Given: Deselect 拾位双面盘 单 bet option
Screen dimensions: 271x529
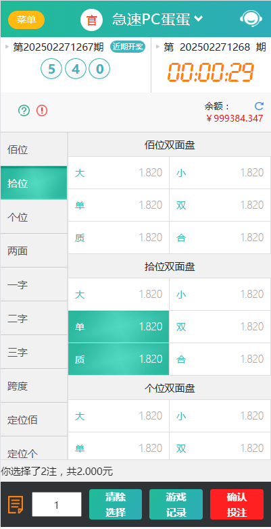Looking at the screenshot, I should pos(118,326).
